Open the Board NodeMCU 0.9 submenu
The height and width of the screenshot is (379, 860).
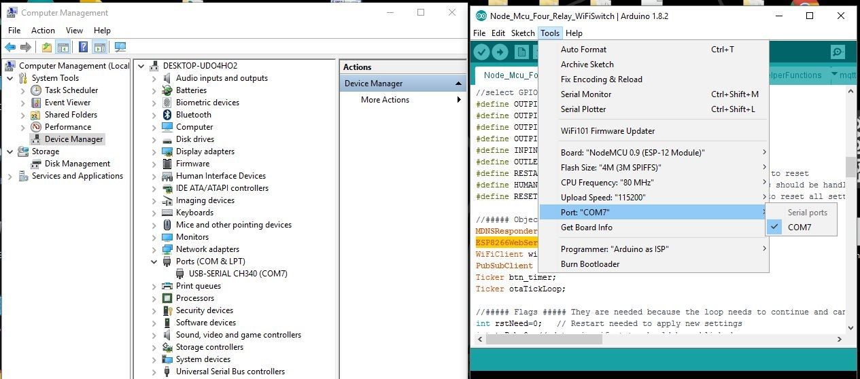pyautogui.click(x=653, y=153)
